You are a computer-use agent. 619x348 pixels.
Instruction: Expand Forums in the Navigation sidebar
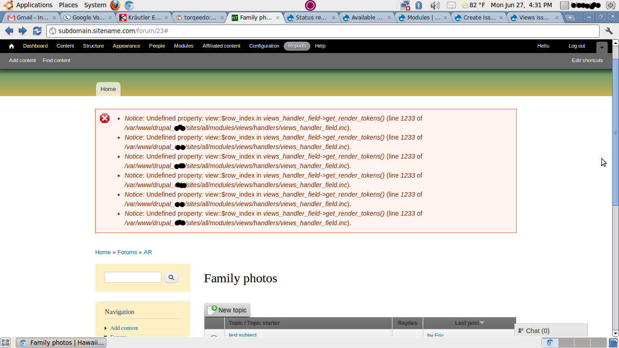106,336
